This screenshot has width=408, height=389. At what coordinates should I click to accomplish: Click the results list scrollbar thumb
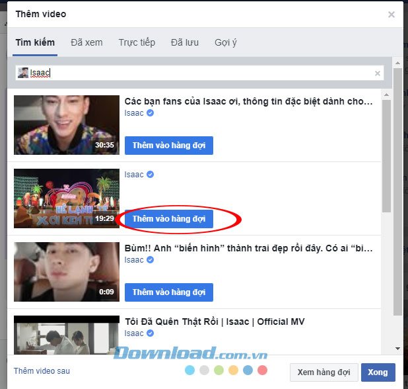[x=386, y=156]
